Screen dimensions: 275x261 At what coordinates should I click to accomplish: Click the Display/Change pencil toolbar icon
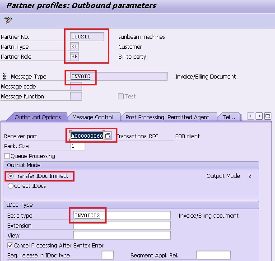(x=8, y=19)
